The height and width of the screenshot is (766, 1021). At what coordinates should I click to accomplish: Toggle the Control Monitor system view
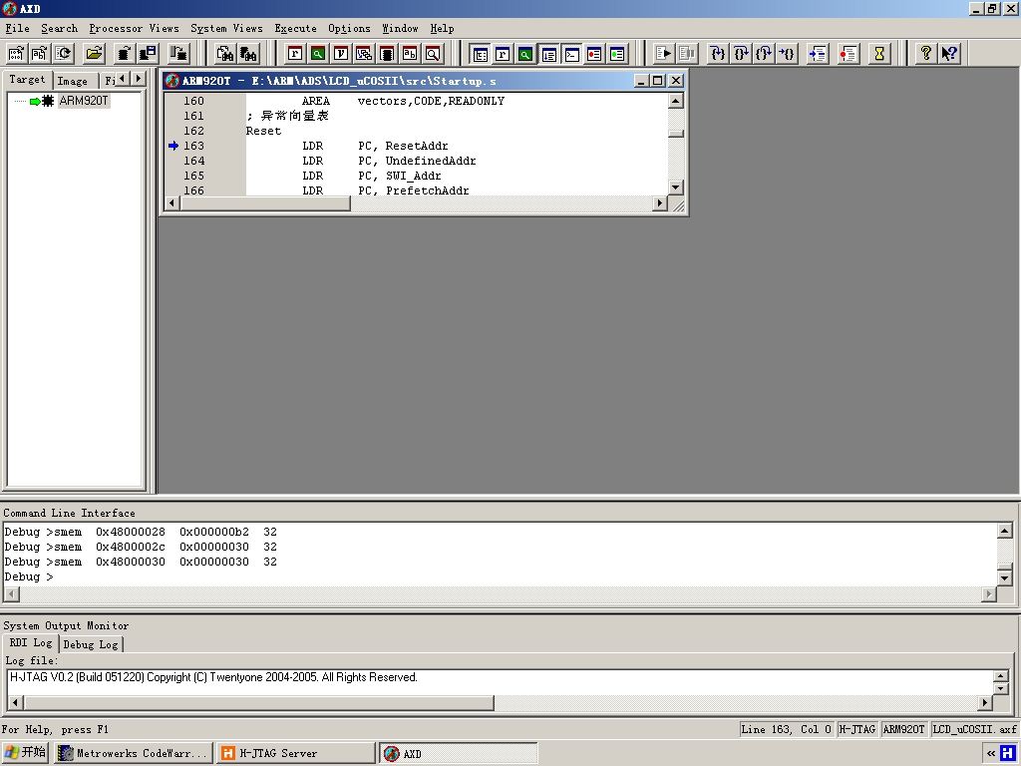pos(480,54)
